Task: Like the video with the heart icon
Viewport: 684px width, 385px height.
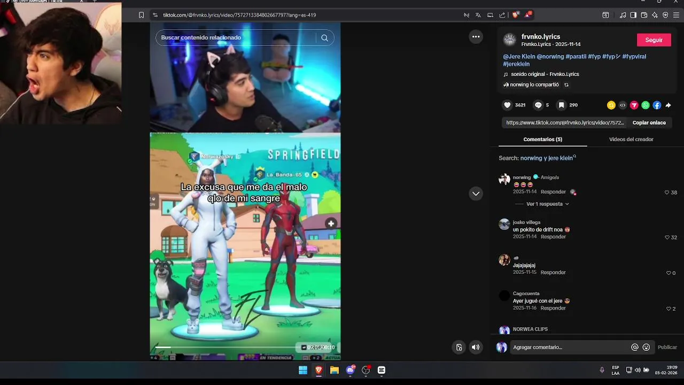Action: pos(507,105)
